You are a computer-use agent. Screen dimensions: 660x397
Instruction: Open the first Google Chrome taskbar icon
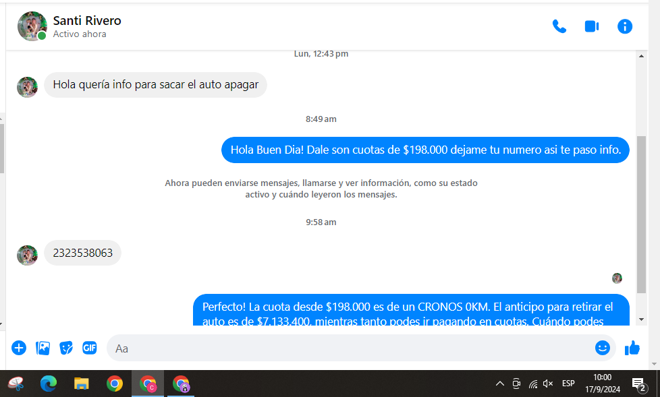115,384
